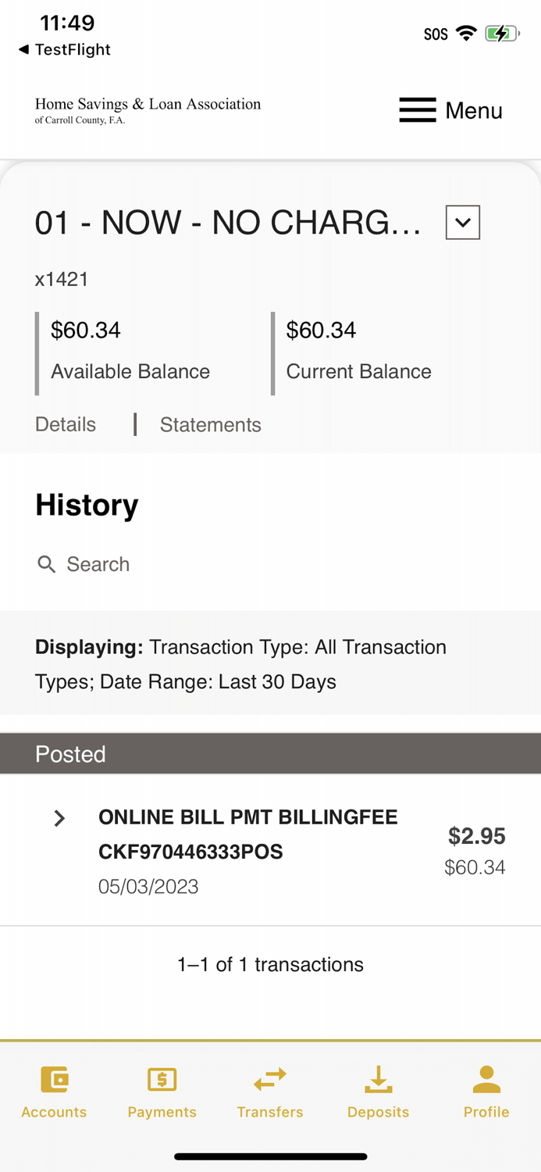Viewport: 541px width, 1172px height.
Task: Tap the Accounts wallet icon
Action: (54, 1079)
